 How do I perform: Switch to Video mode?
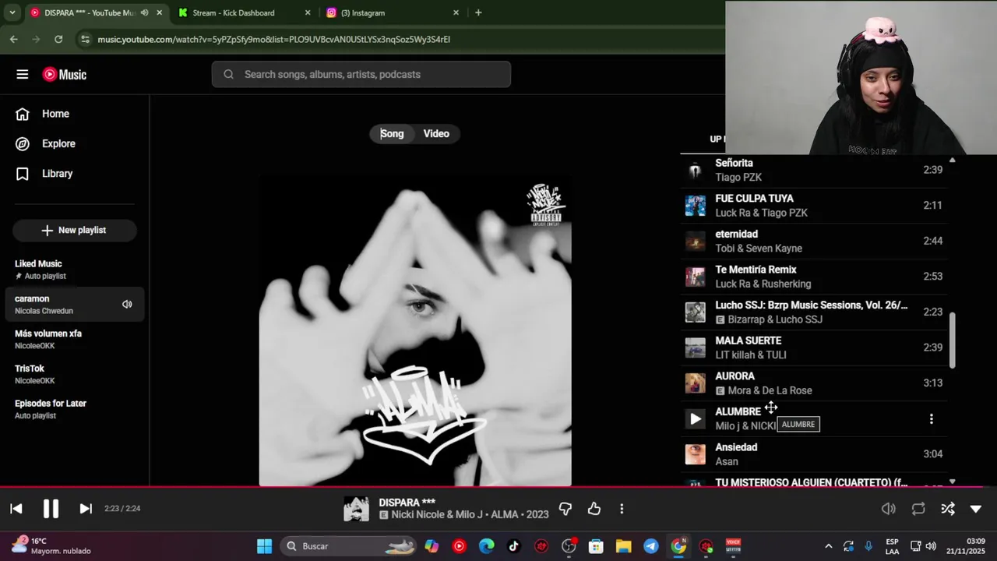click(x=436, y=134)
